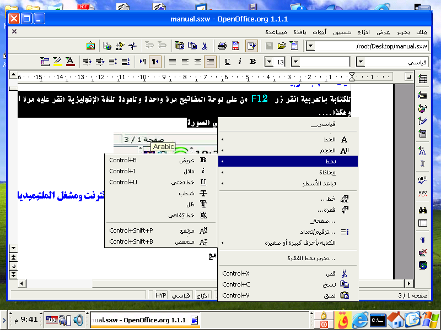Select the left-to-right paragraph direction button
The height and width of the screenshot is (330, 441).
(x=143, y=62)
